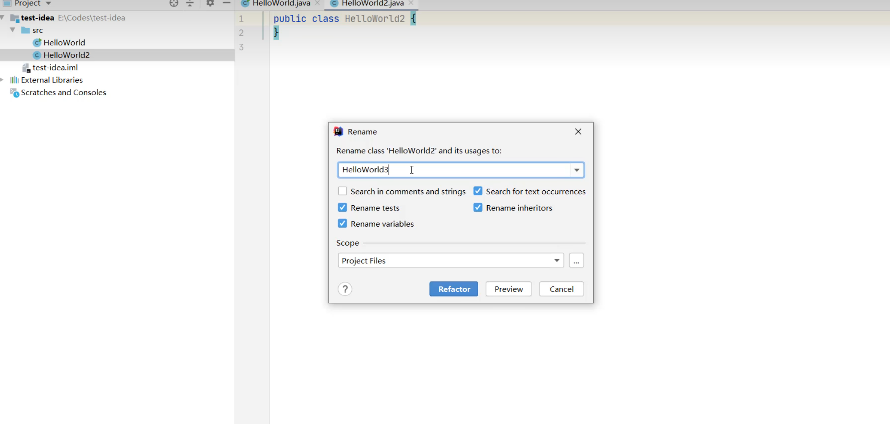
Task: Click the locate/select opened file icon
Action: pyautogui.click(x=174, y=3)
